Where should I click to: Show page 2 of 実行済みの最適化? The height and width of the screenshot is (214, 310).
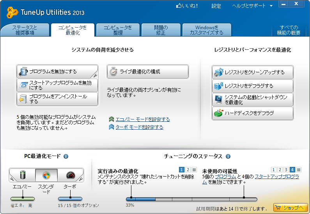(x=188, y=170)
